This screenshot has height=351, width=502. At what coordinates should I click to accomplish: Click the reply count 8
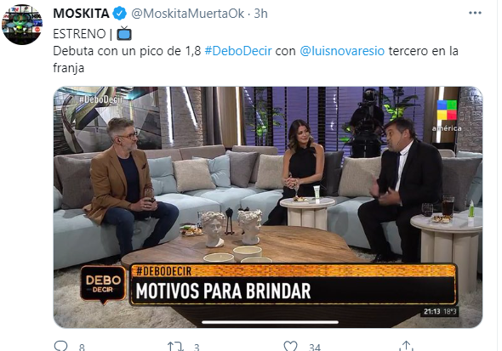pos(82,348)
